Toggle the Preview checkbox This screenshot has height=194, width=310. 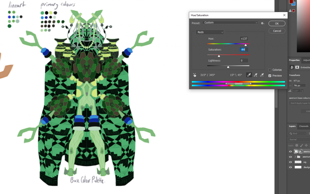point(270,76)
